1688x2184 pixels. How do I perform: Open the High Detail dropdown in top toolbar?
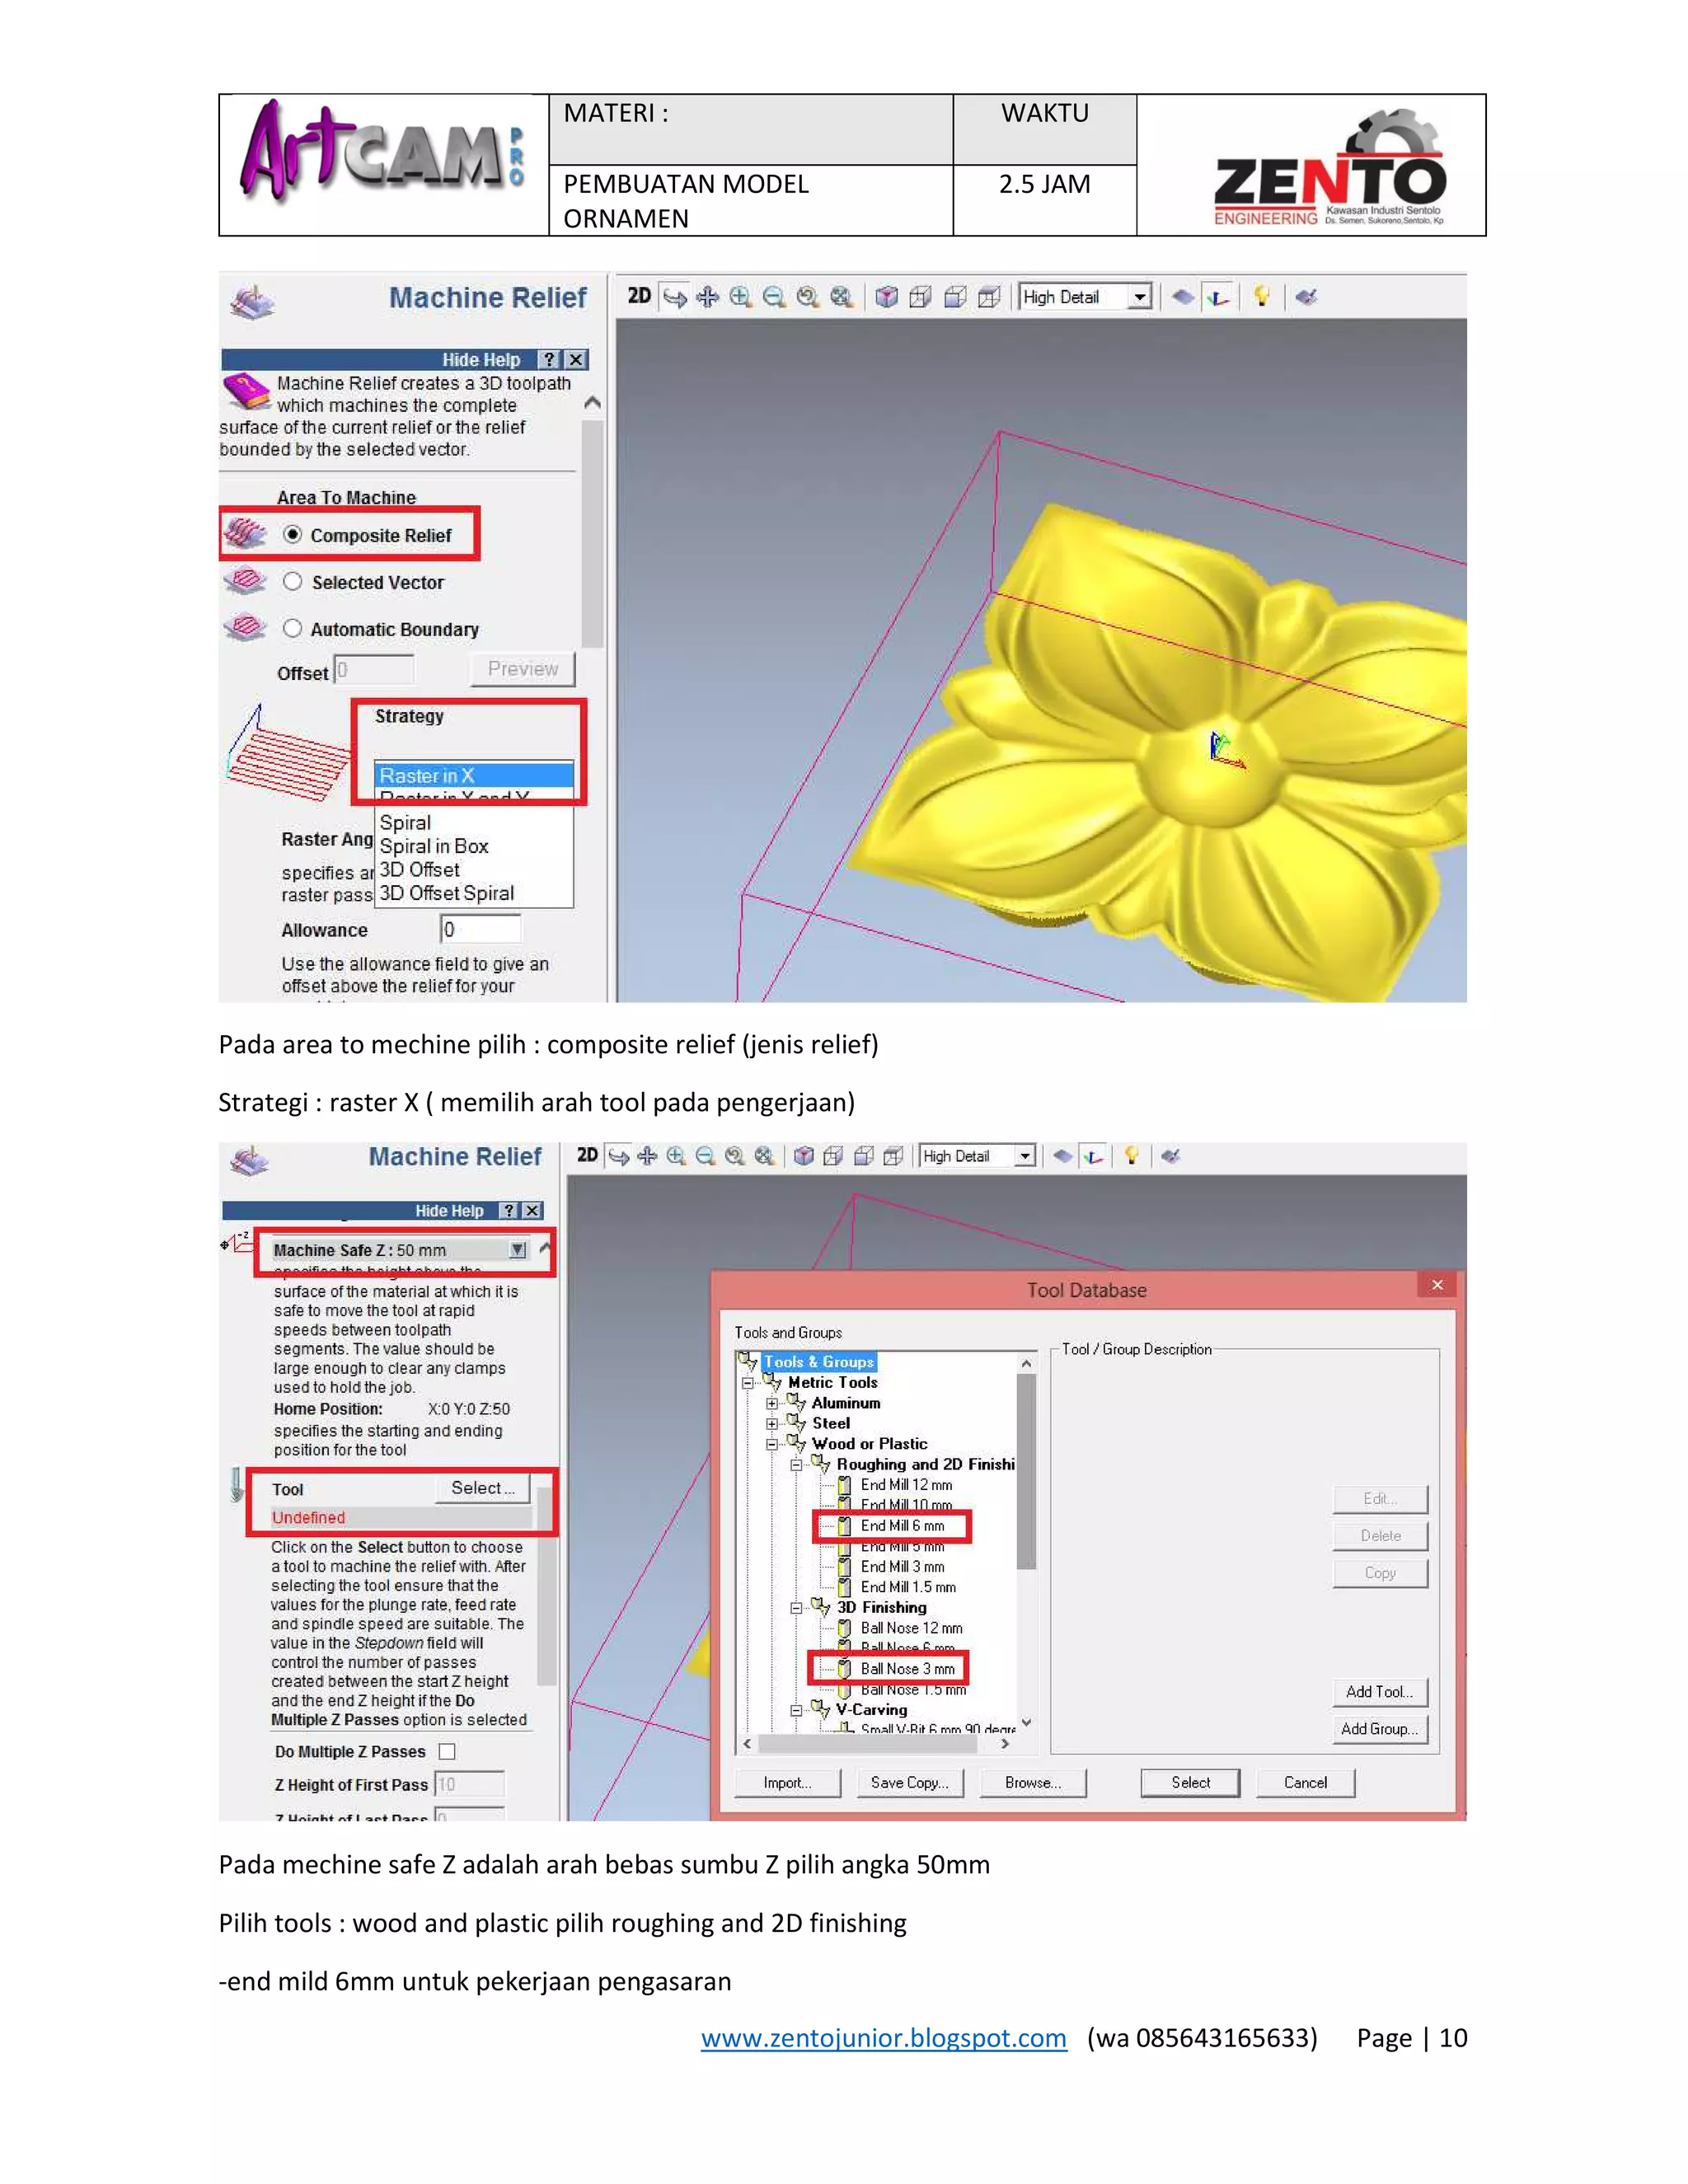[x=1139, y=297]
